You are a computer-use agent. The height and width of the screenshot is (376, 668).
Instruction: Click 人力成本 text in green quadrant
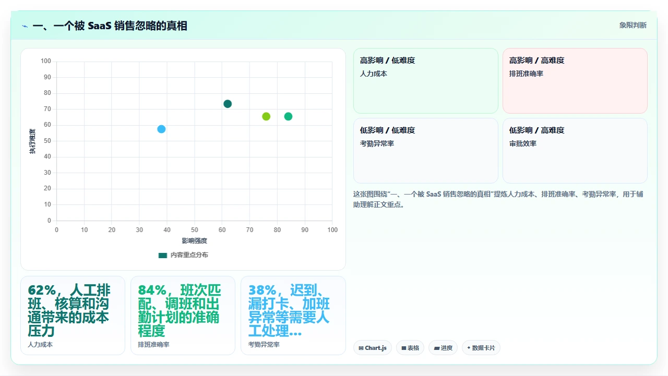tap(374, 74)
